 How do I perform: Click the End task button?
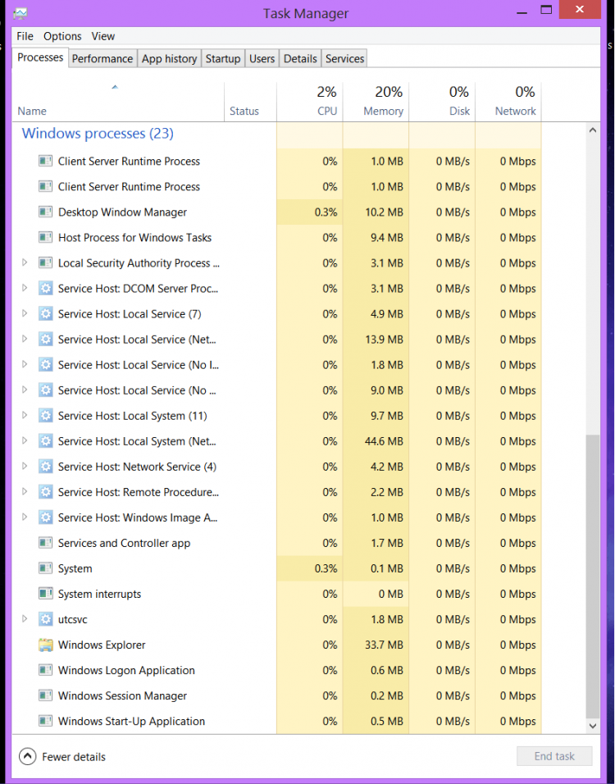click(x=554, y=756)
